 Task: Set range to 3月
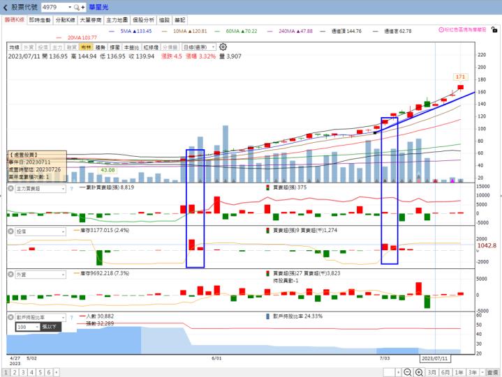pyautogui.click(x=432, y=372)
